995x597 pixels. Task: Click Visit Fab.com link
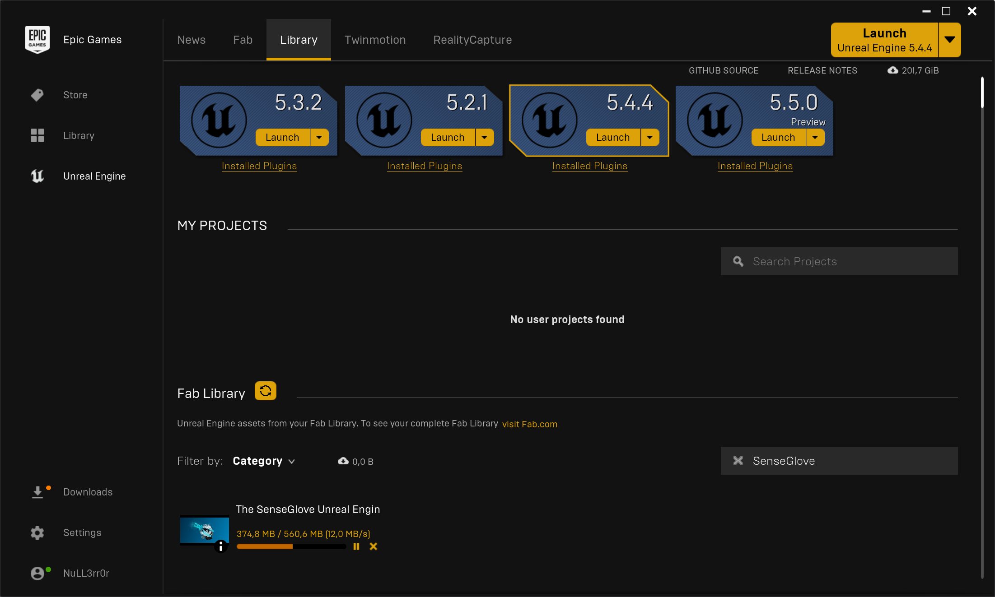(x=529, y=424)
